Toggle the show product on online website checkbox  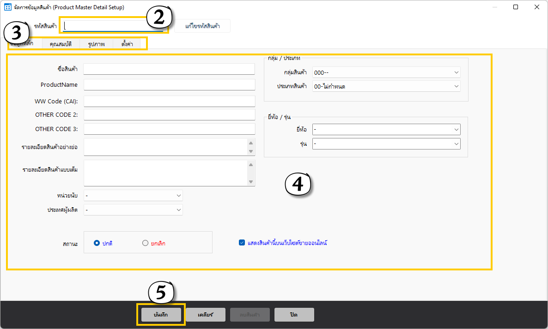pos(242,243)
